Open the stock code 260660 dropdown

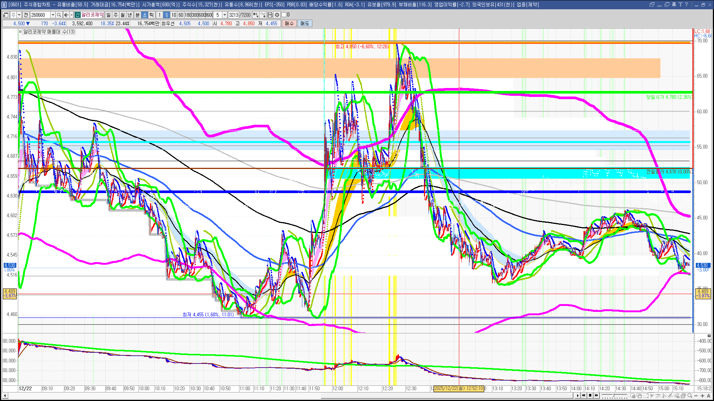coord(53,15)
